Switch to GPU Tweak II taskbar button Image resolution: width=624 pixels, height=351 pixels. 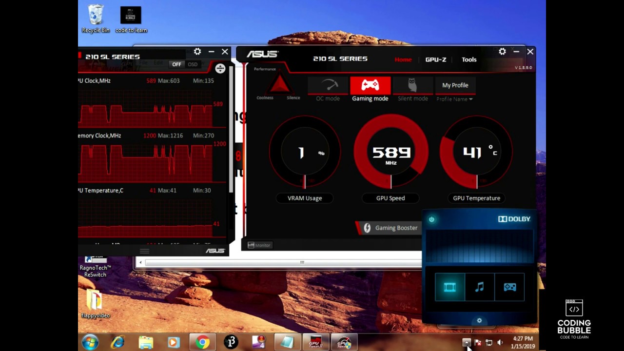315,342
